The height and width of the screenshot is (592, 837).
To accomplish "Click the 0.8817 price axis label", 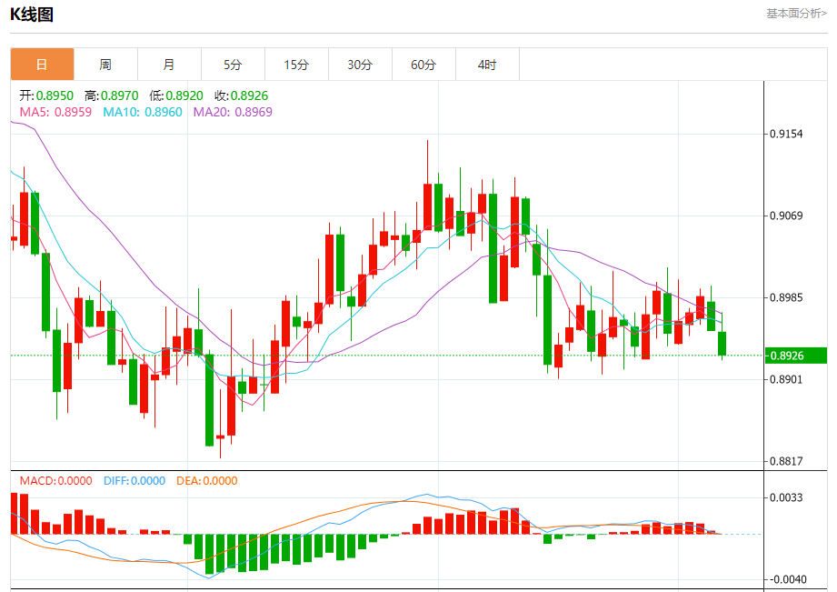I will point(786,461).
